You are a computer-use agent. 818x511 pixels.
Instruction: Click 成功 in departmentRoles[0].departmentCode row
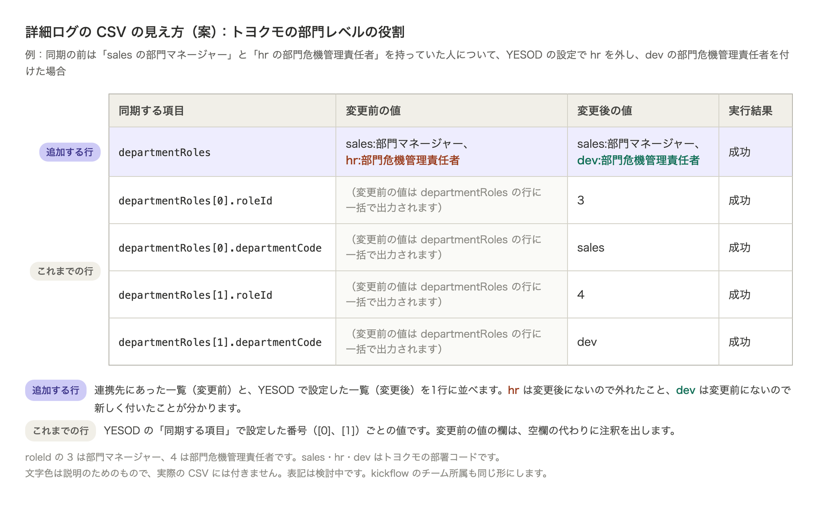tap(739, 248)
